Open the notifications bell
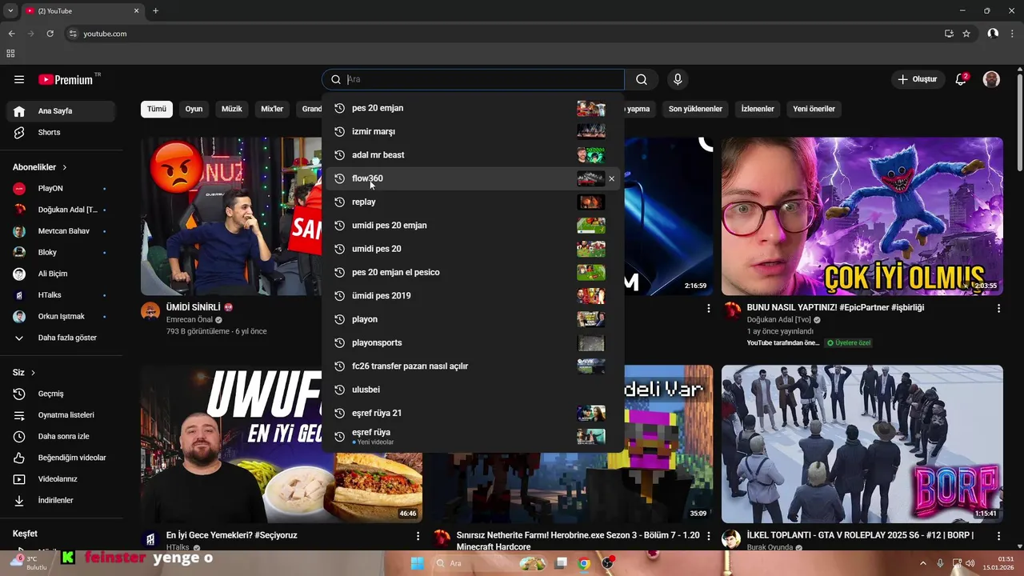 click(x=962, y=79)
